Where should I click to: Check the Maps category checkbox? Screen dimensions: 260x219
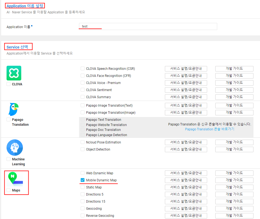[x=8, y=190]
